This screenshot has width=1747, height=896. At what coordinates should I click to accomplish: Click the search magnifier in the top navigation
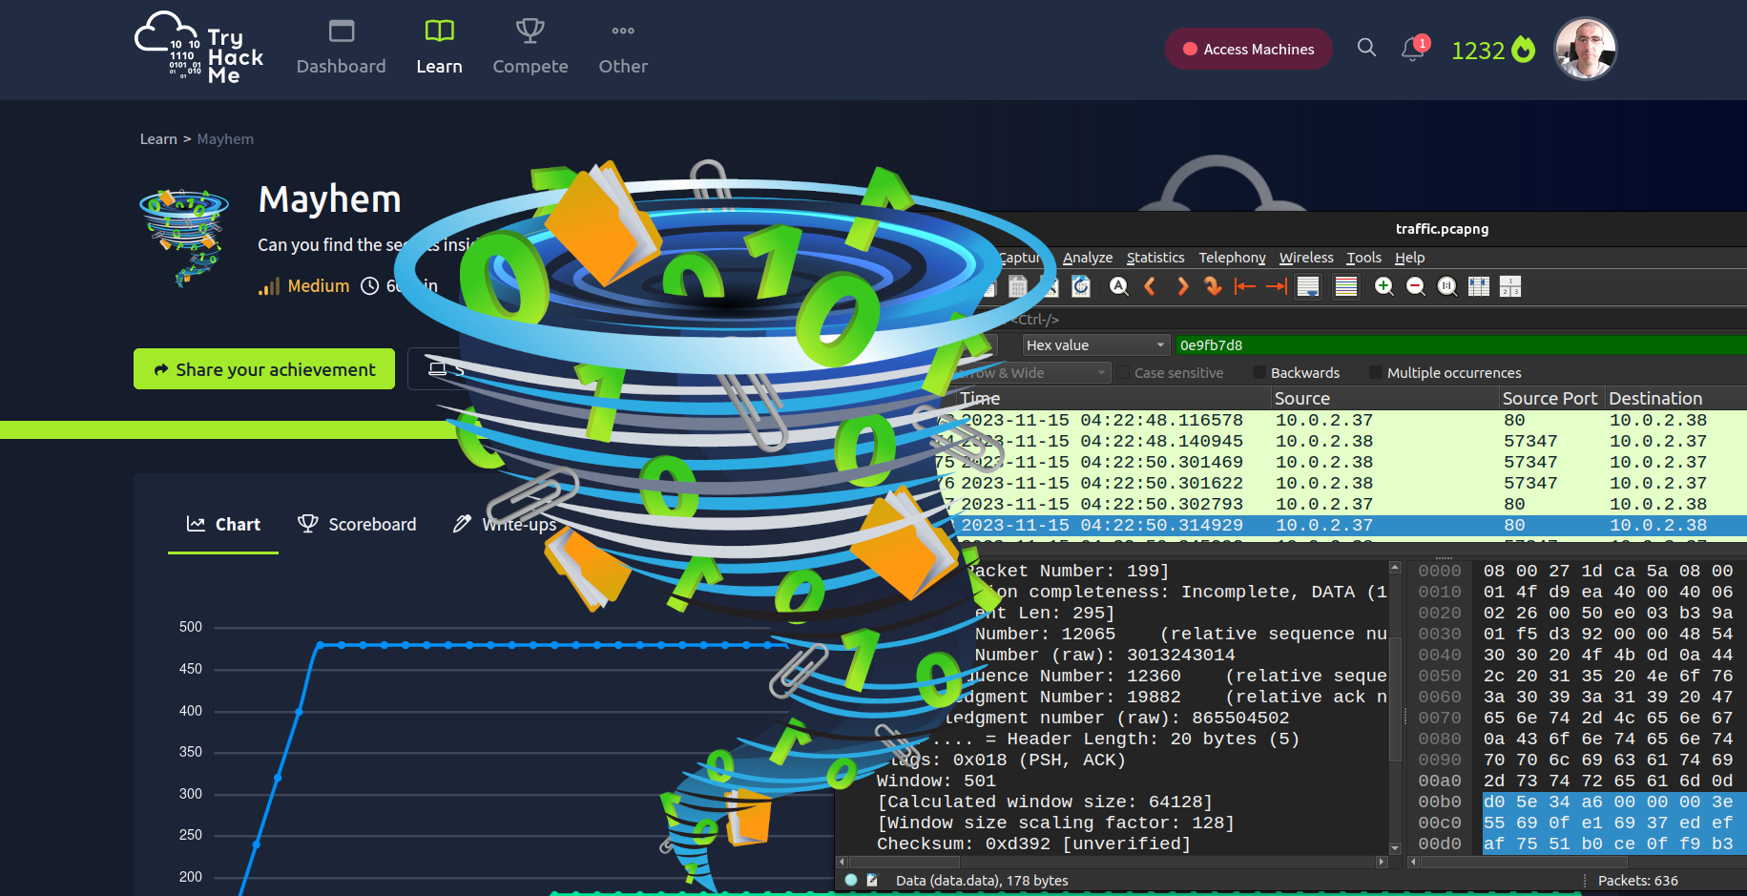(x=1366, y=48)
